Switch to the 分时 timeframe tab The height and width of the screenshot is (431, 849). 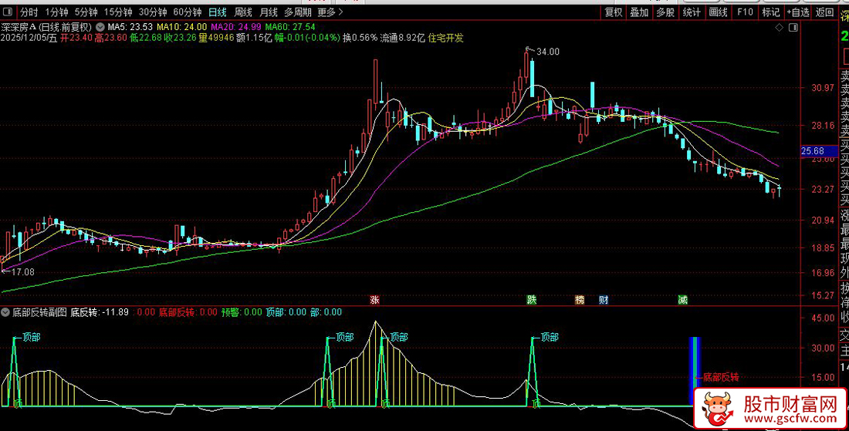[x=29, y=12]
